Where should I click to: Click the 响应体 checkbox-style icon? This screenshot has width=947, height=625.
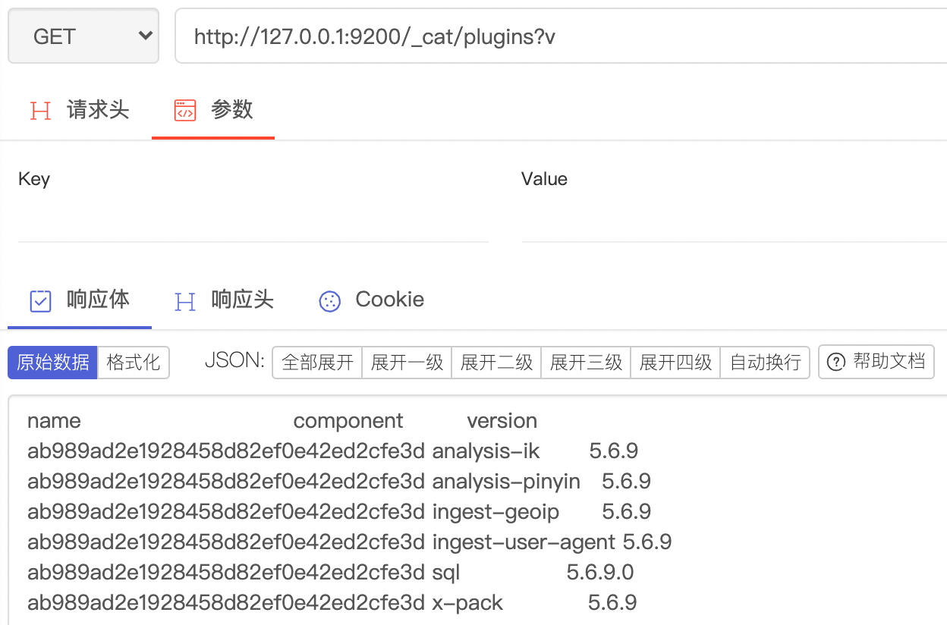[x=40, y=300]
